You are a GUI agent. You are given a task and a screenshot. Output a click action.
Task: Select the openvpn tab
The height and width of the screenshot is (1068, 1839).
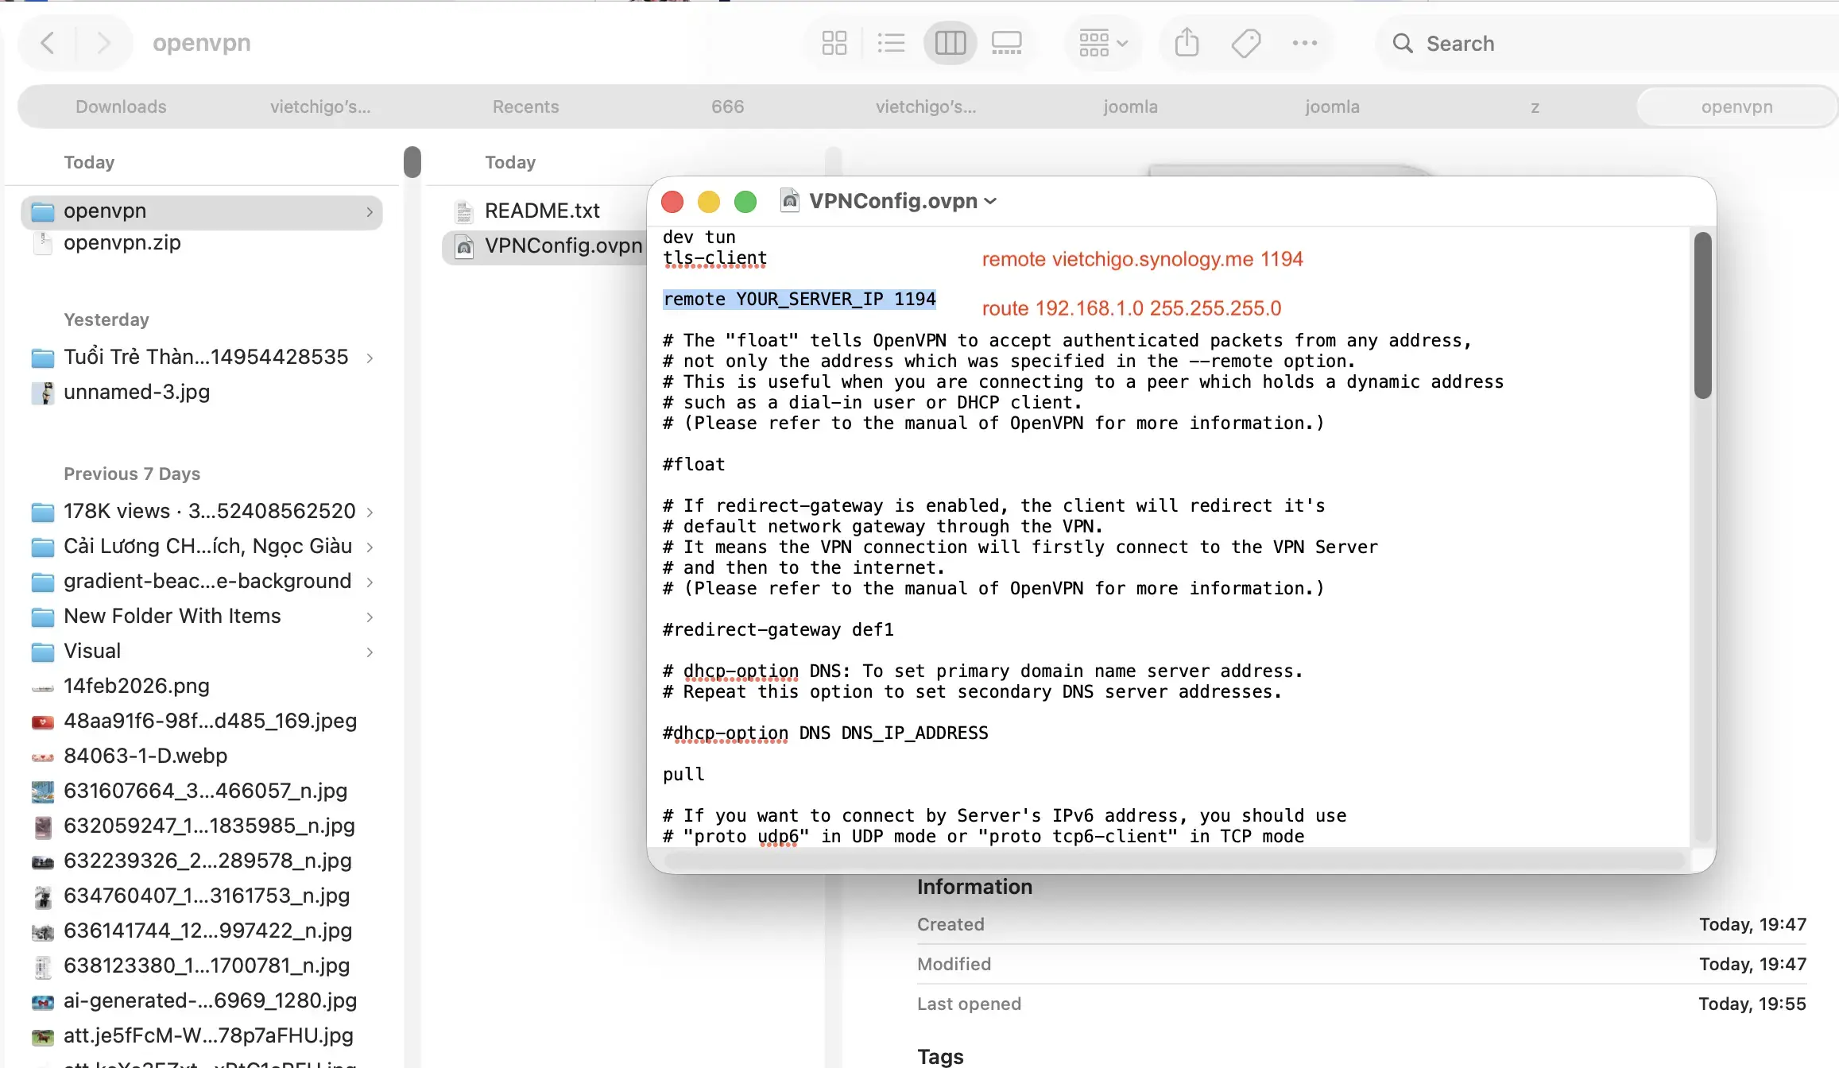tap(1736, 106)
